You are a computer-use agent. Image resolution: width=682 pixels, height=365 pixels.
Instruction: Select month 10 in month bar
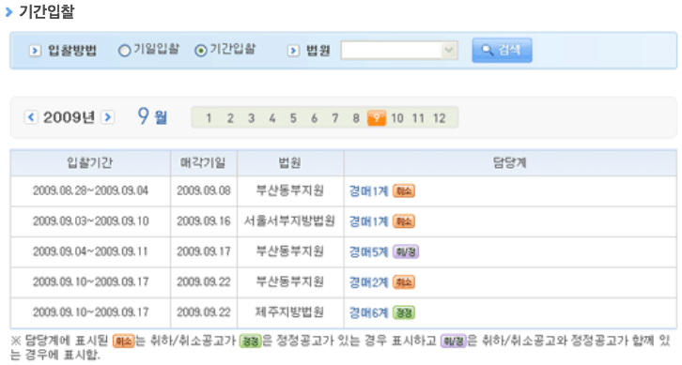click(x=397, y=118)
